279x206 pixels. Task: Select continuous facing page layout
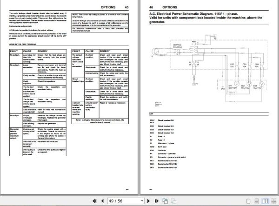pyautogui.click(x=274, y=201)
